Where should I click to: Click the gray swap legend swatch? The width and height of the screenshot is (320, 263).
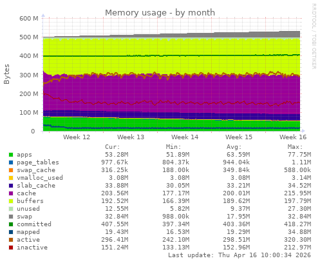pyautogui.click(x=11, y=217)
